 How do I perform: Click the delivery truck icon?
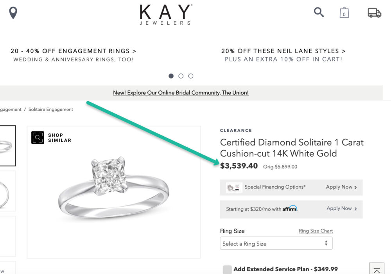coord(374,13)
